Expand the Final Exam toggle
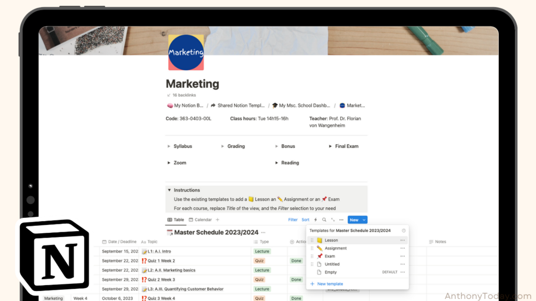536x301 pixels. pos(330,146)
